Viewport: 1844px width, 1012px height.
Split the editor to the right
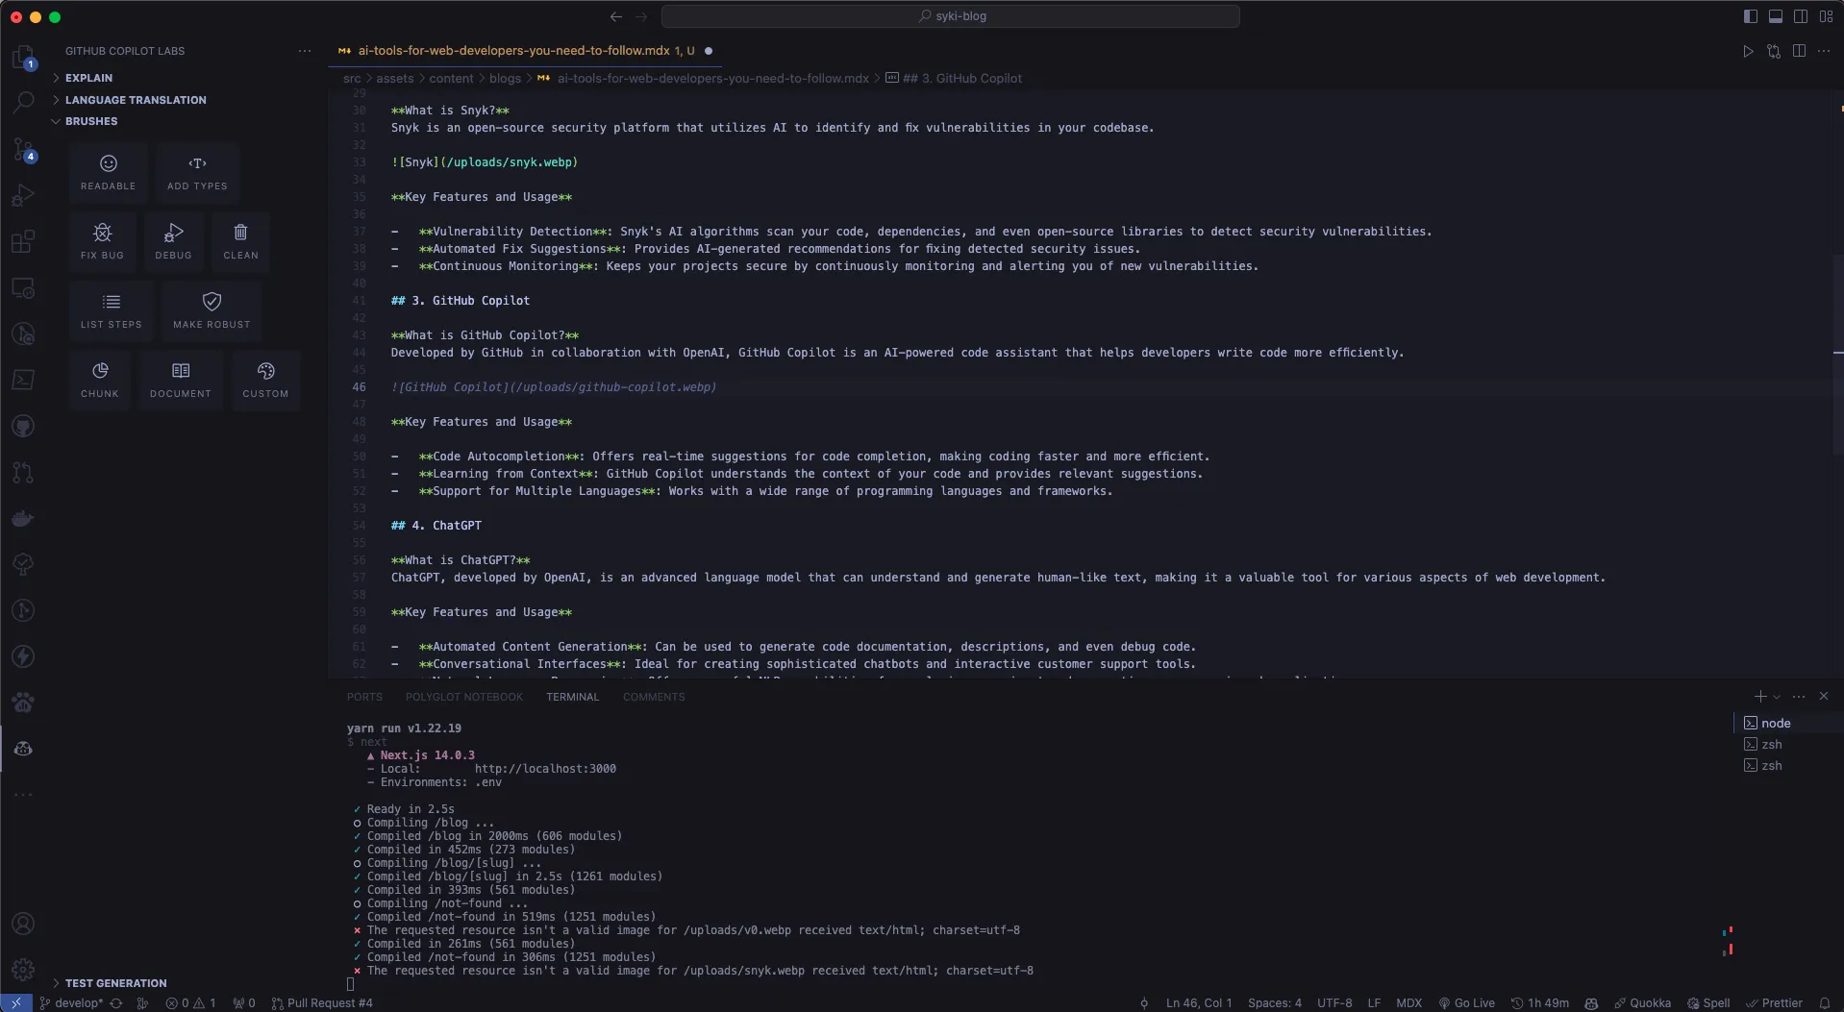click(1799, 51)
